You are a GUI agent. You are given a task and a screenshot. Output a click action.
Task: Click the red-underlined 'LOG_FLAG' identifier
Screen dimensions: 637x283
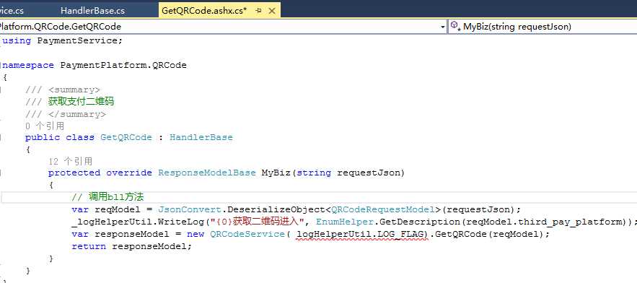coord(401,234)
